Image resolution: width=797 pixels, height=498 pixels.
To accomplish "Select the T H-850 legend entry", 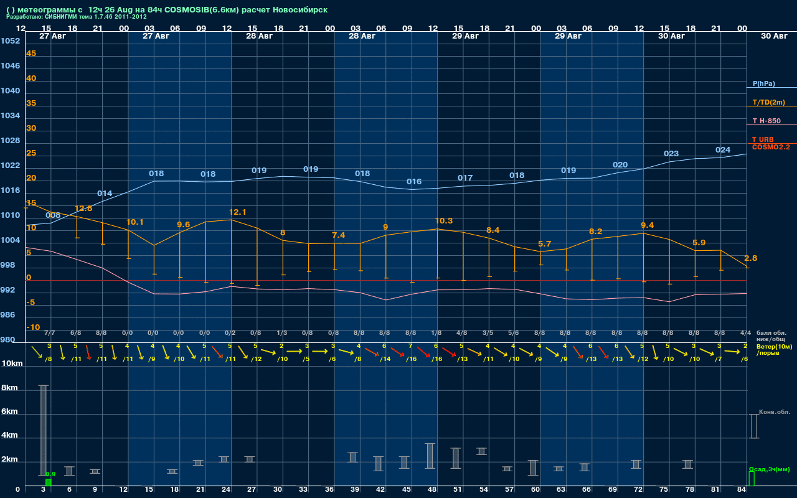I will coord(766,121).
